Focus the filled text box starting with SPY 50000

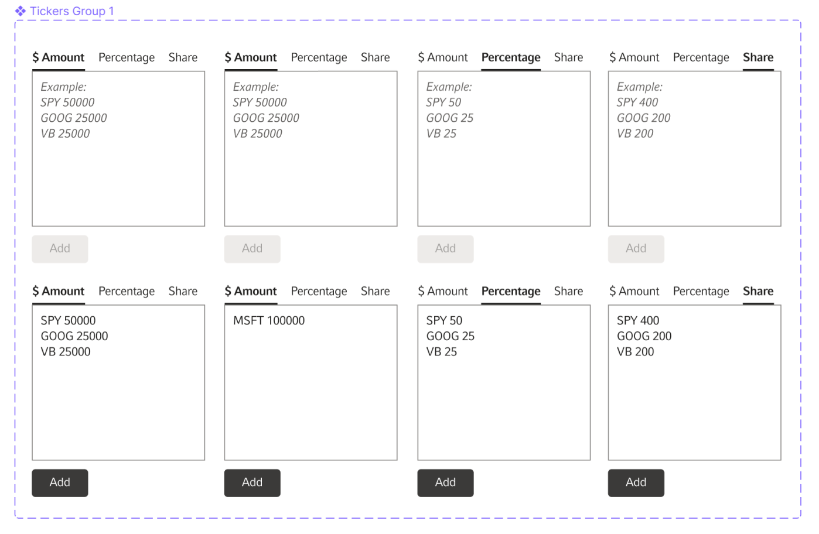(x=118, y=382)
